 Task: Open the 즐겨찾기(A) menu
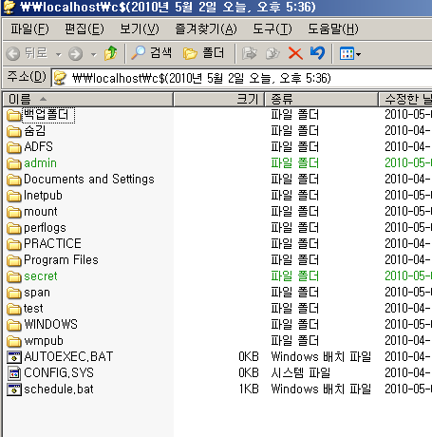206,29
